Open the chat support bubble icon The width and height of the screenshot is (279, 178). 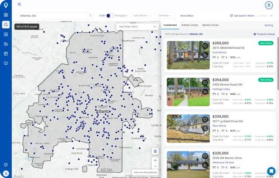click(x=271, y=171)
